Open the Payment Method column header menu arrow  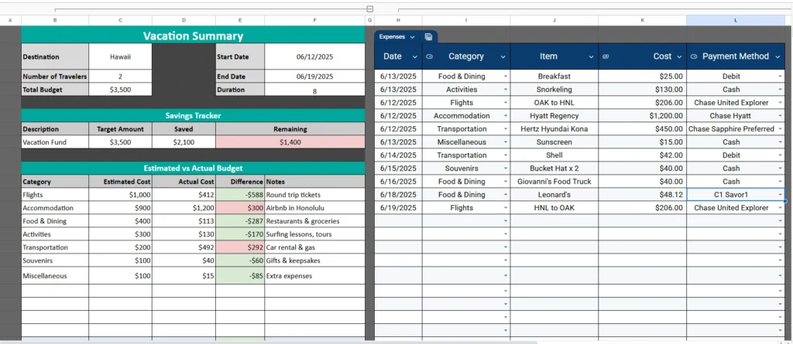[x=778, y=56]
